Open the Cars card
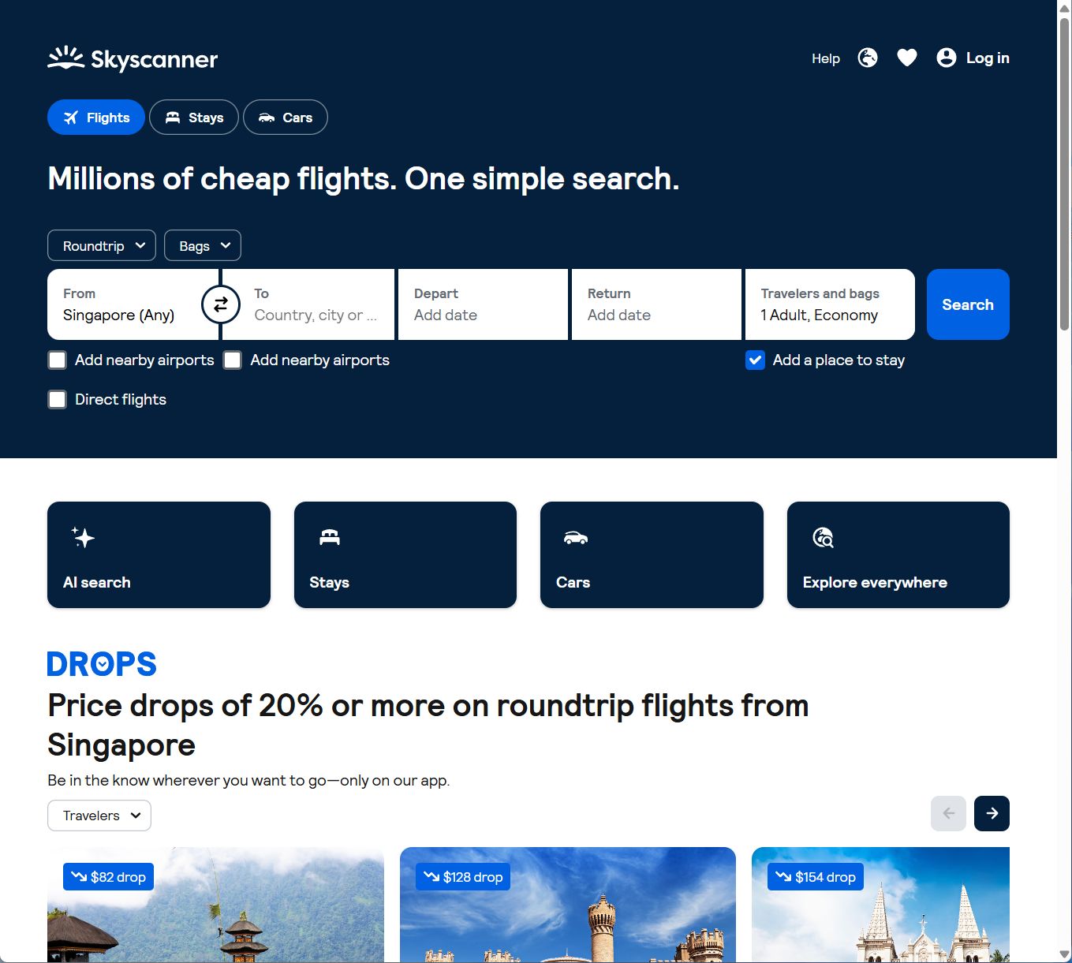This screenshot has height=963, width=1072. point(652,554)
